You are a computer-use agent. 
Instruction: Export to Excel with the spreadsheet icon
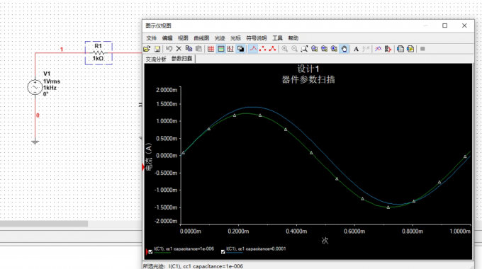coord(400,49)
